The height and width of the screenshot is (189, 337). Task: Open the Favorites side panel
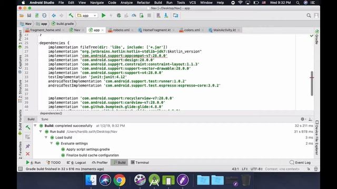pyautogui.click(x=20, y=150)
